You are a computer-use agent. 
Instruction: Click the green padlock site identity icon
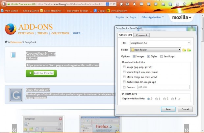coord(9,4)
